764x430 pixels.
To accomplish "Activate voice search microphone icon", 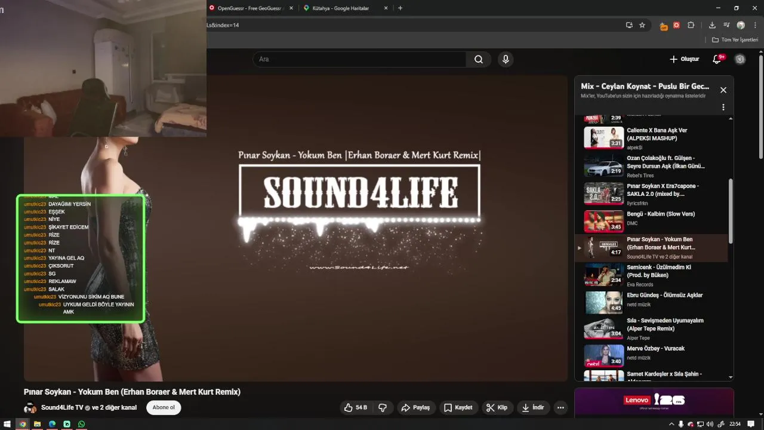I will [506, 59].
